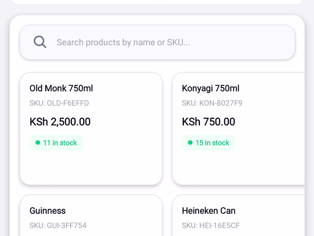Image resolution: width=314 pixels, height=236 pixels.
Task: Click the KSh 2,500.00 price
Action: (x=60, y=122)
